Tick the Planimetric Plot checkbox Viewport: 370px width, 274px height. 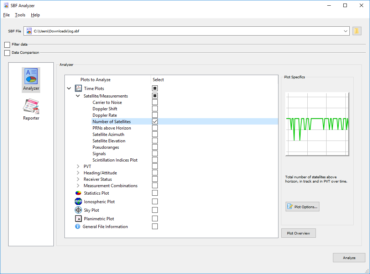pyautogui.click(x=155, y=218)
